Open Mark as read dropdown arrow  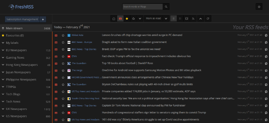166,19
